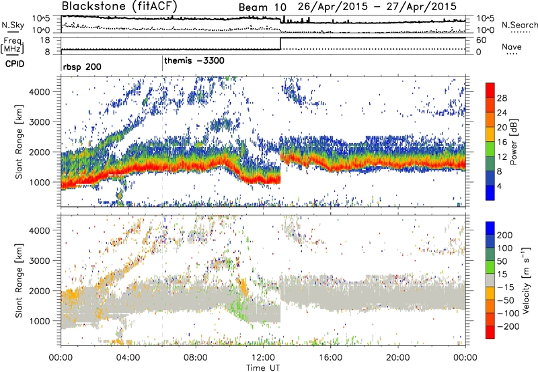
Task: Click the 'rbsp 200' CPID marker
Action: click(82, 66)
